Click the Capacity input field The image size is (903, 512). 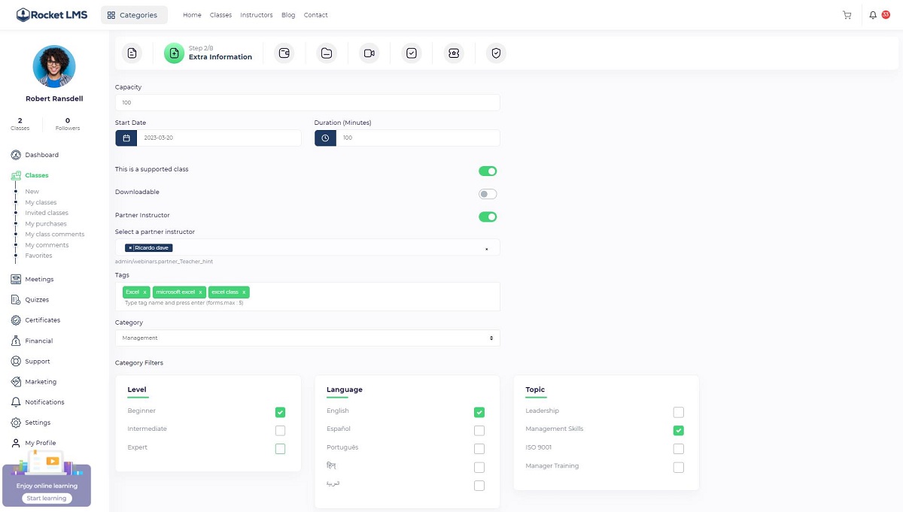tap(307, 102)
